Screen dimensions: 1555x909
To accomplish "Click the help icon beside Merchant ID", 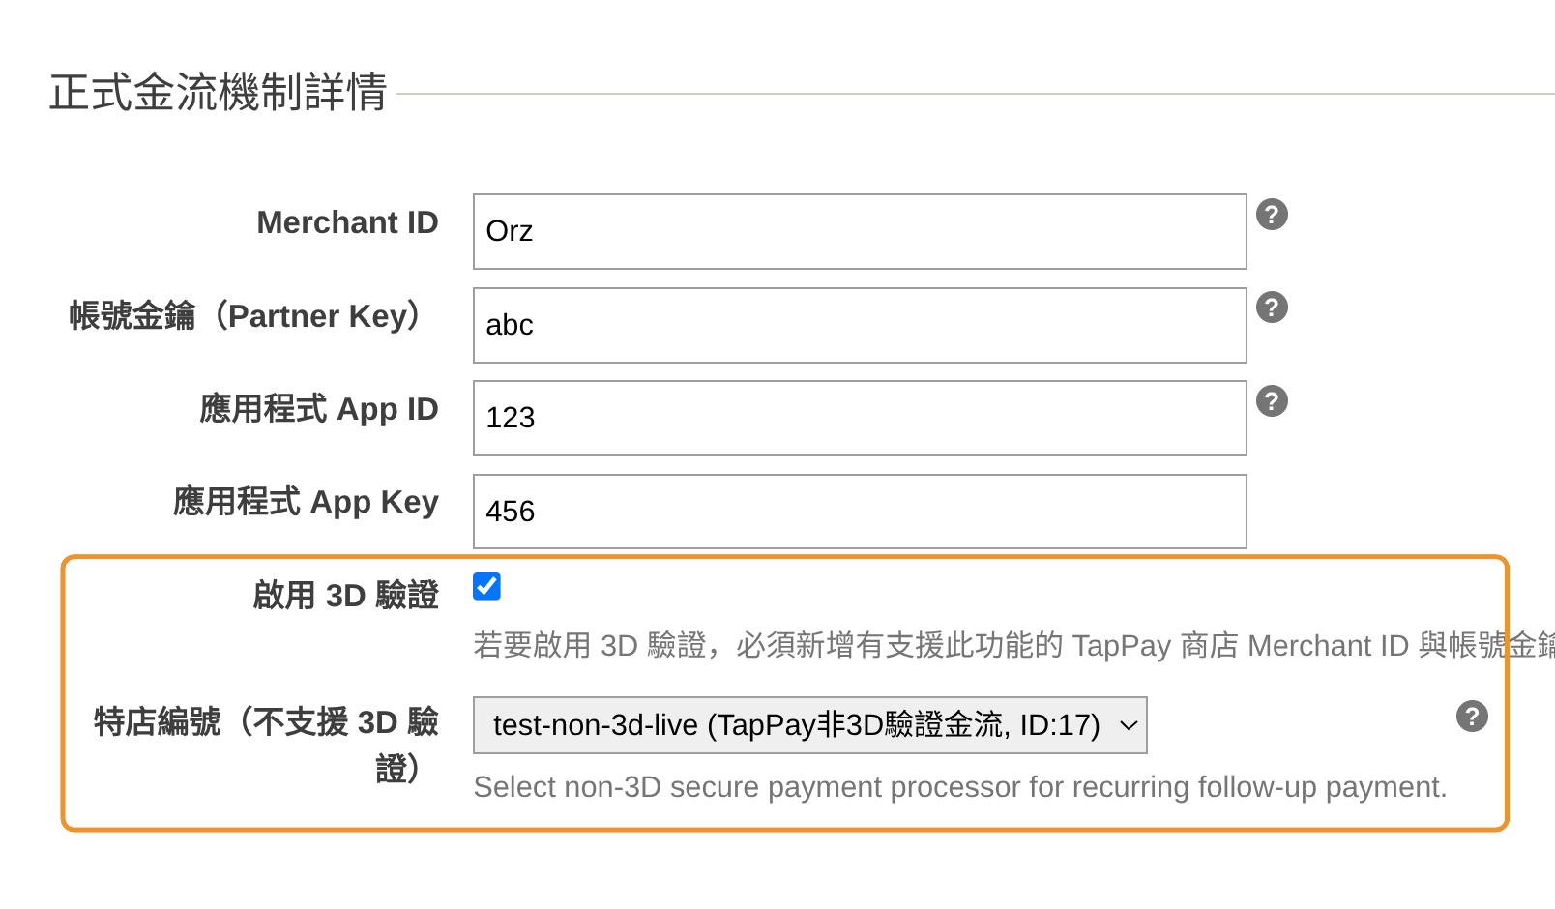I will [x=1272, y=215].
